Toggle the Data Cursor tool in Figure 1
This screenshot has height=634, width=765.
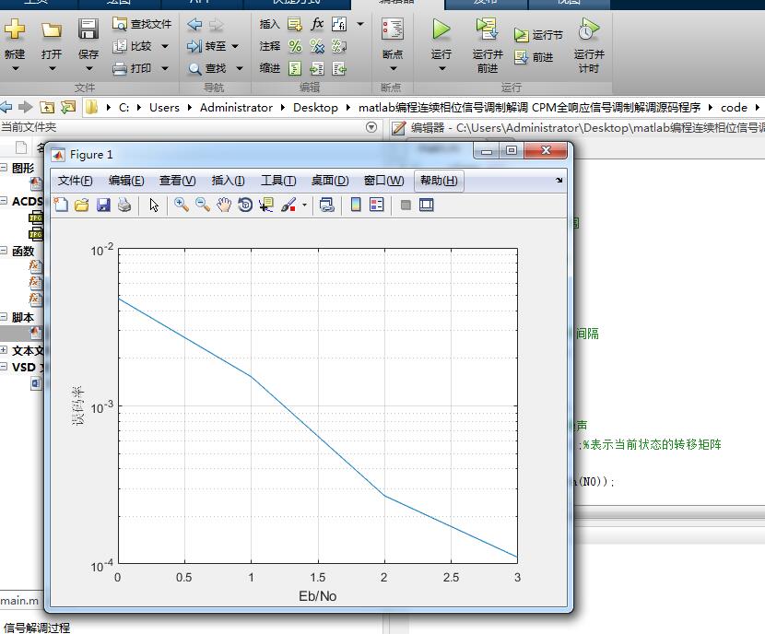click(266, 205)
